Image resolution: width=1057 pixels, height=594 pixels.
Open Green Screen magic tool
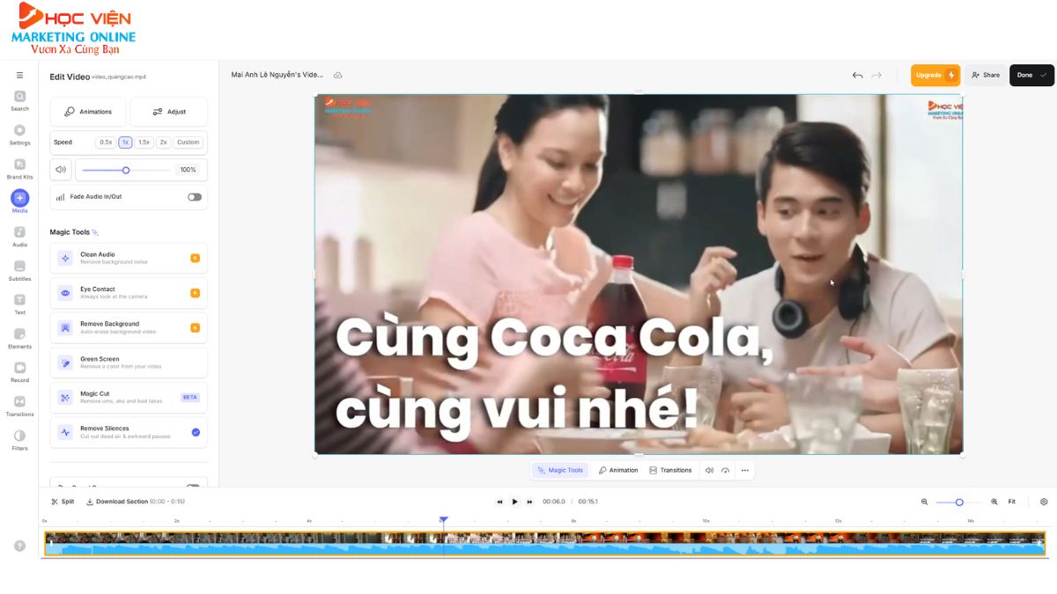[129, 363]
